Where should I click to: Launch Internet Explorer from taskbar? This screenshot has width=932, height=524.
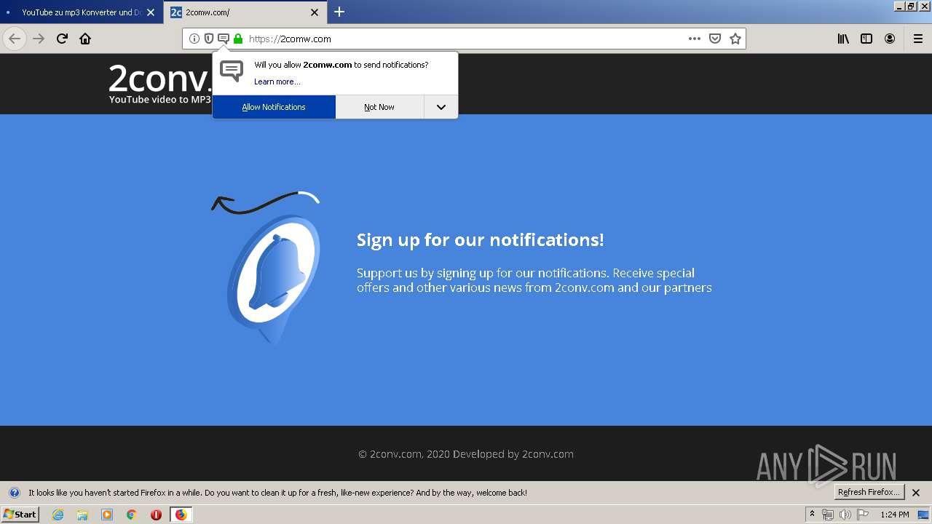(x=58, y=515)
